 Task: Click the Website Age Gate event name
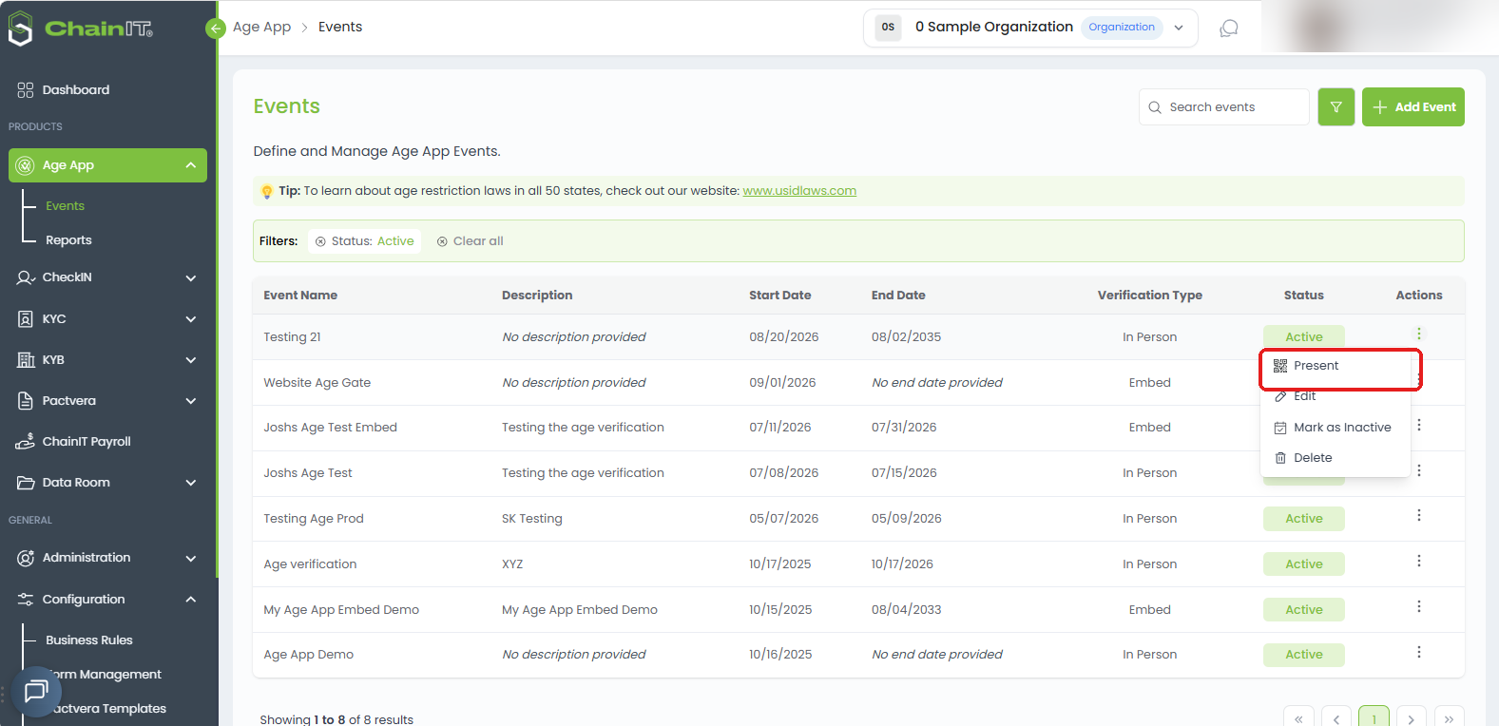coord(317,383)
